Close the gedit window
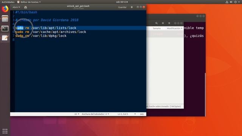 (x=144, y=7)
